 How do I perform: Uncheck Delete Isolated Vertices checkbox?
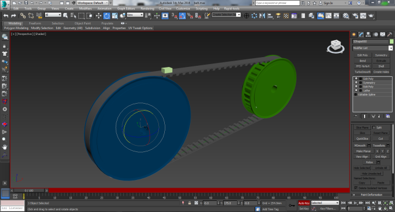coord(356,188)
